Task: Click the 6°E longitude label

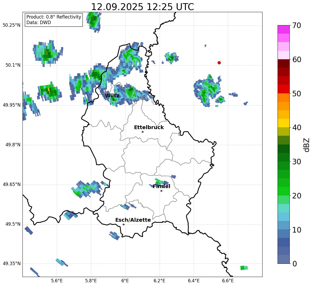Action: coord(125,281)
